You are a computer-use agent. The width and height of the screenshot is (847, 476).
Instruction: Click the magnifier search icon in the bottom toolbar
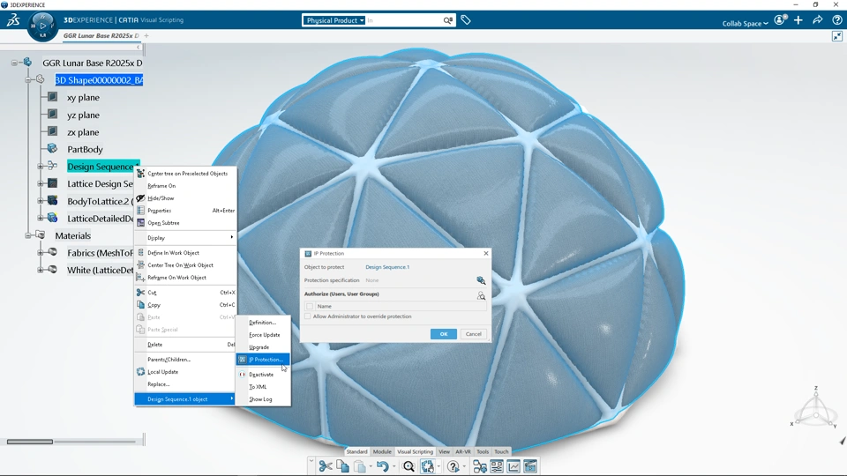coord(409,466)
